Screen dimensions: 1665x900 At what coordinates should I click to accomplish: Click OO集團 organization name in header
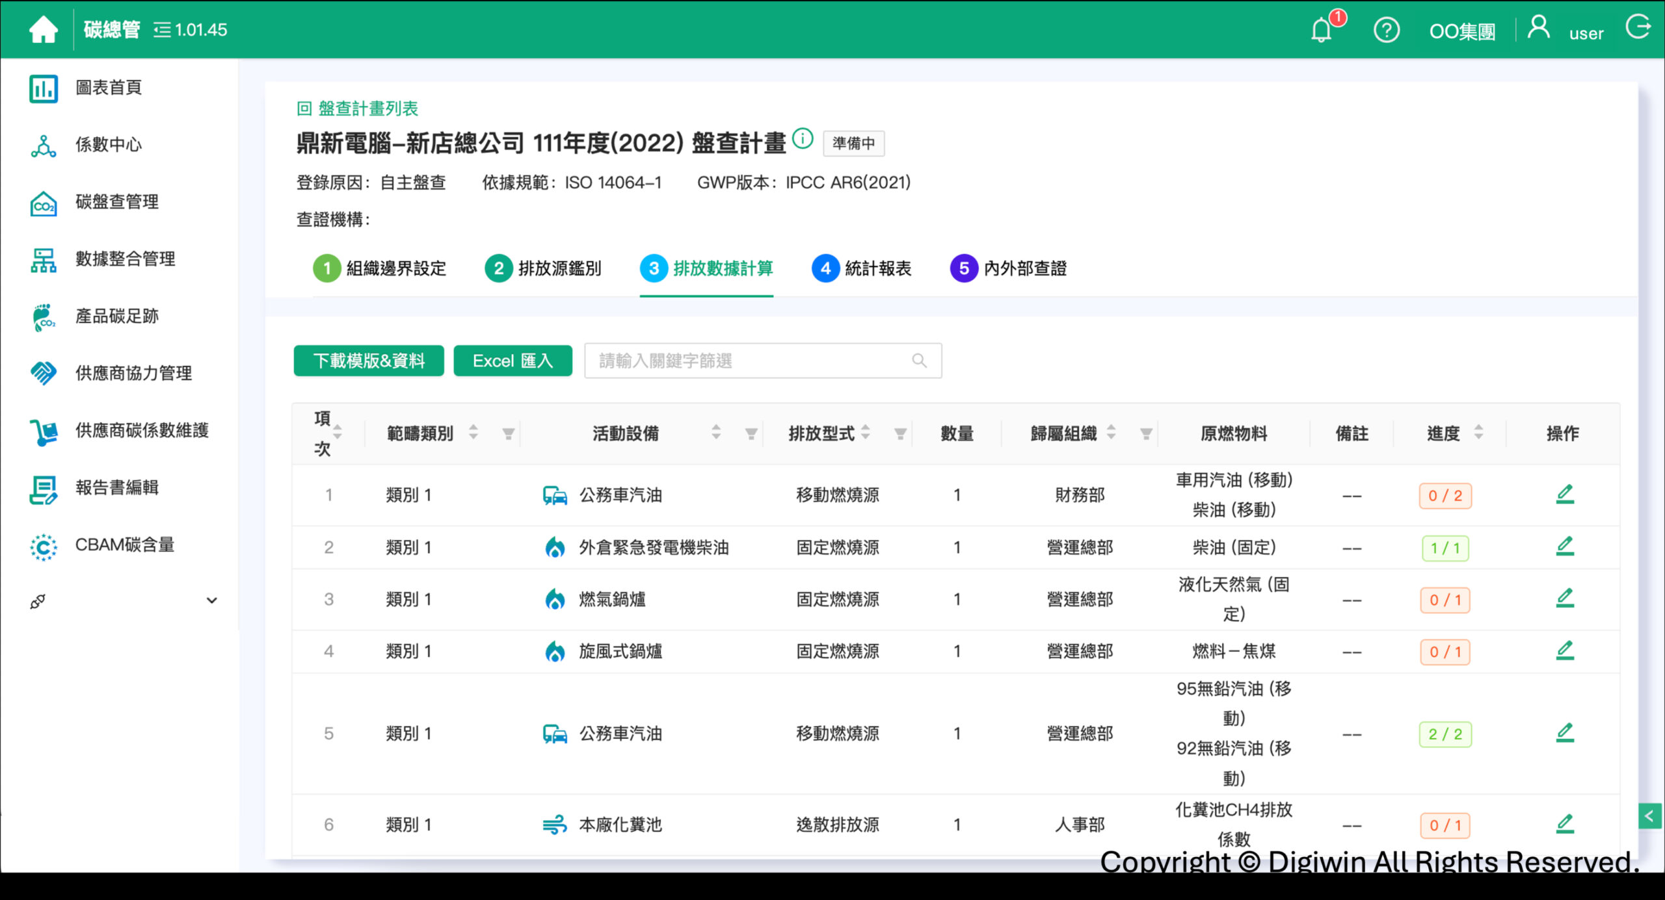tap(1462, 31)
